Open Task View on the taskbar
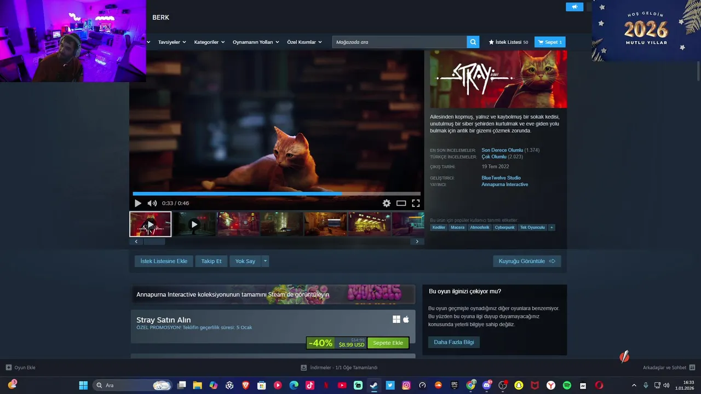 (x=182, y=385)
